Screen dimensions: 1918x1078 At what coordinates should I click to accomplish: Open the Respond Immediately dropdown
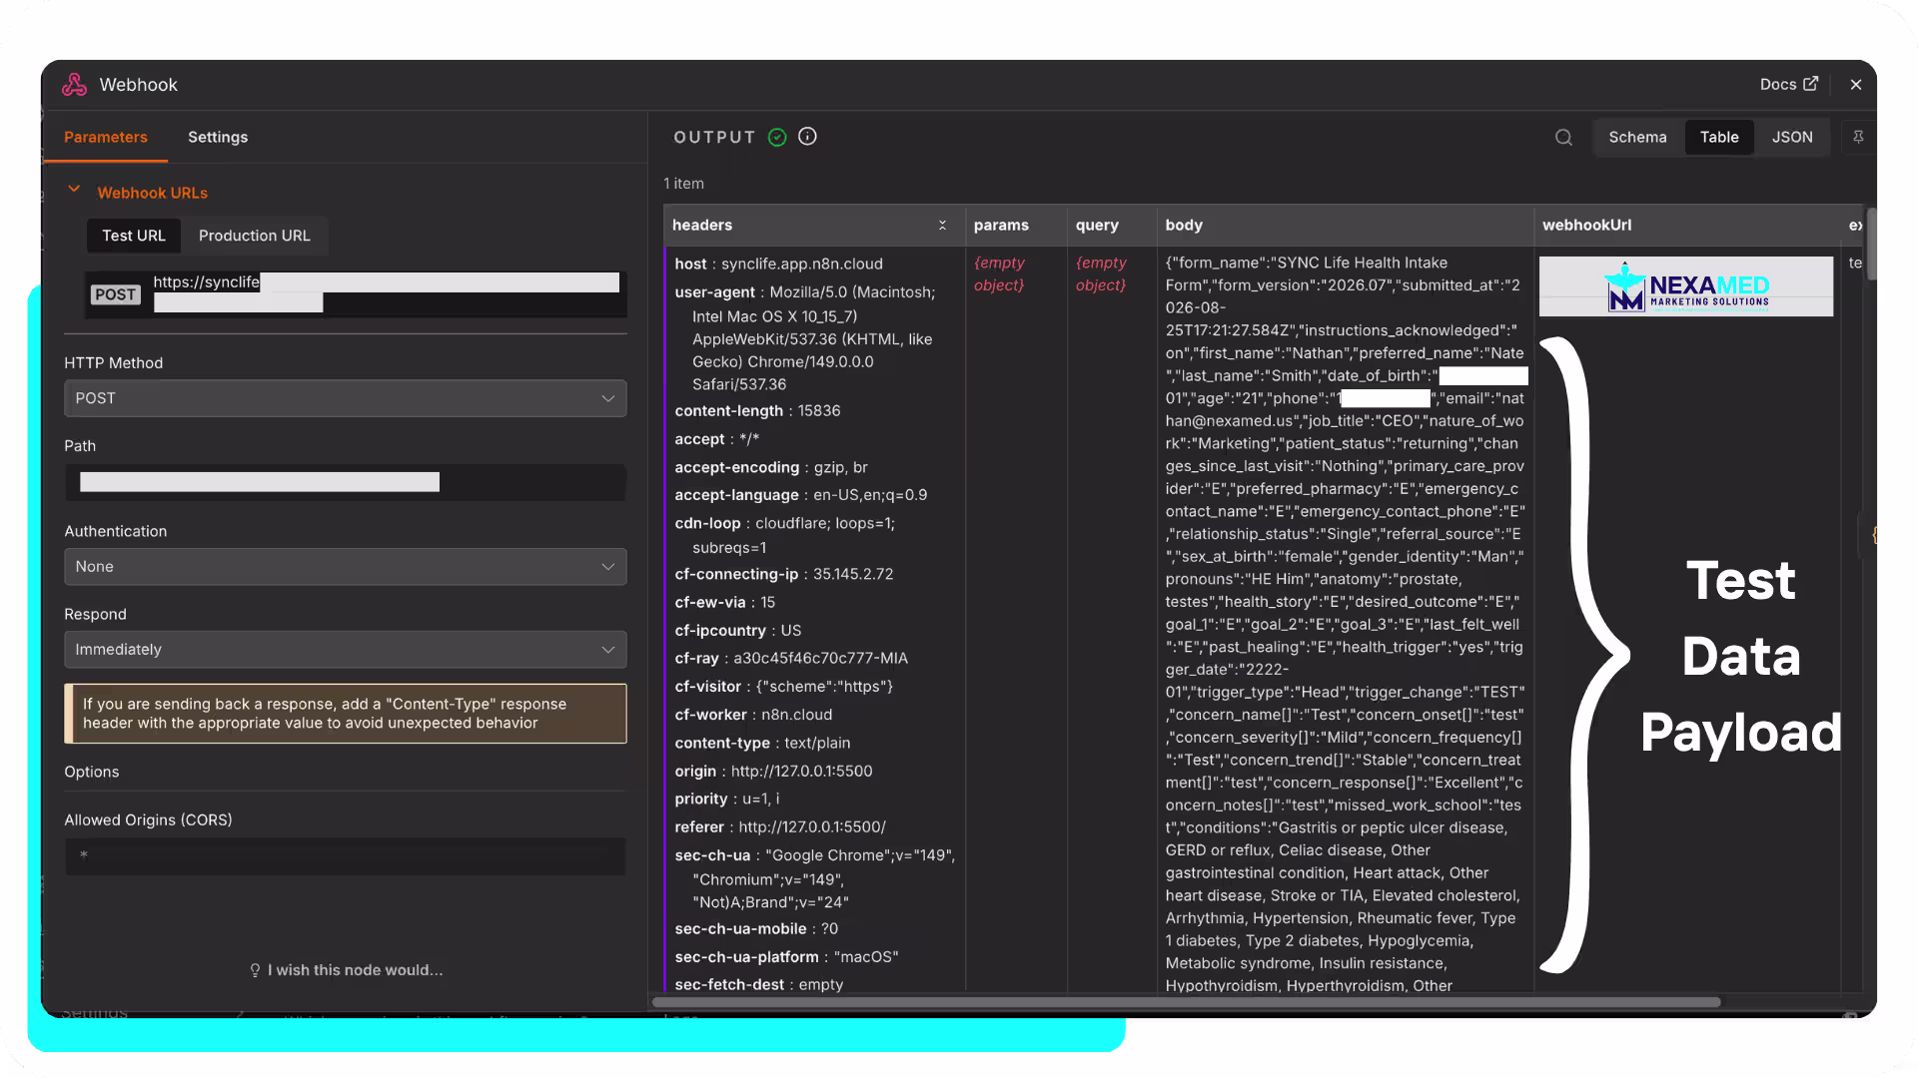[346, 650]
